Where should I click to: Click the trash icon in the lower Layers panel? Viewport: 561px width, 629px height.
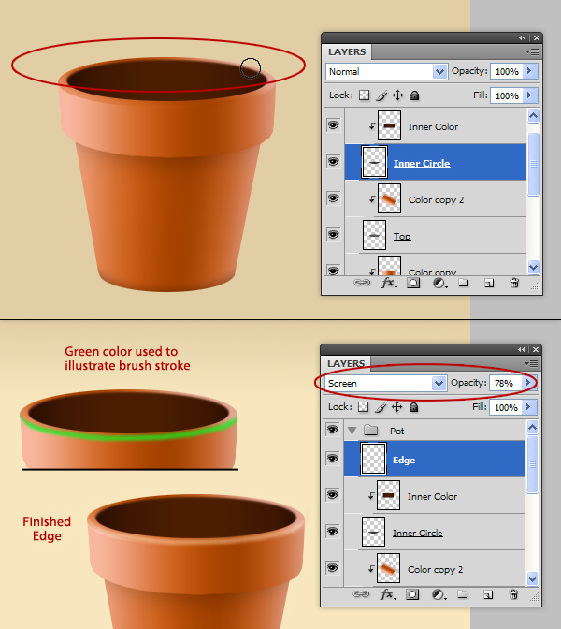tap(513, 593)
